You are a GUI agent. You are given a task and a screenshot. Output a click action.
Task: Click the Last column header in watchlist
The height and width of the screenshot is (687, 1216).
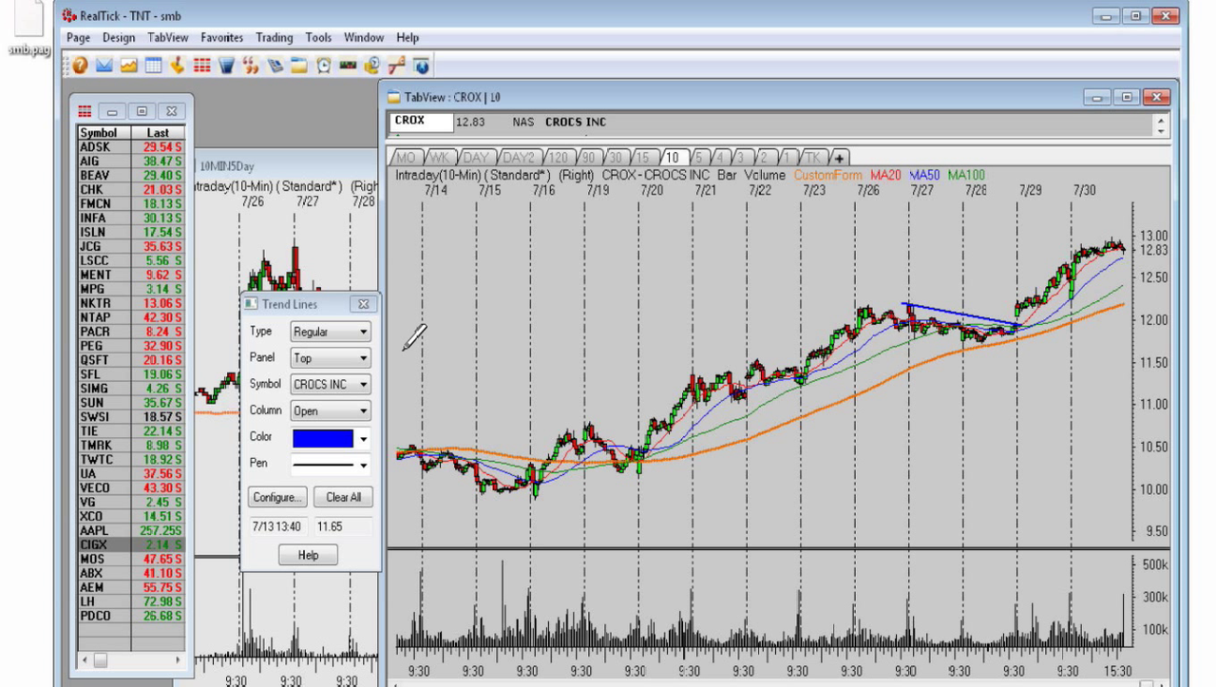pyautogui.click(x=158, y=133)
